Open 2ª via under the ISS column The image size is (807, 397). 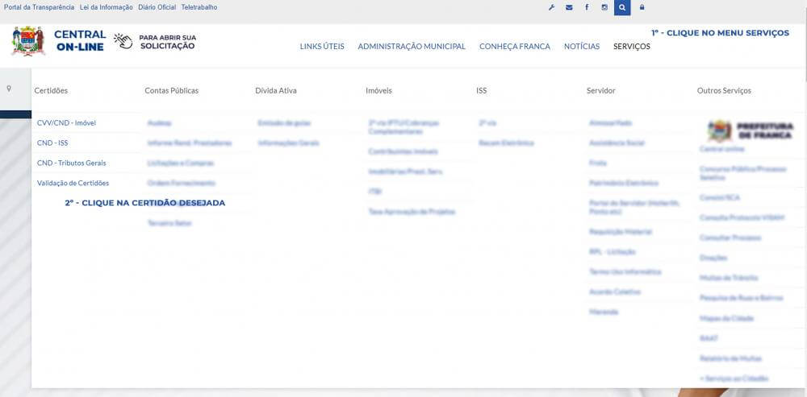(x=487, y=123)
